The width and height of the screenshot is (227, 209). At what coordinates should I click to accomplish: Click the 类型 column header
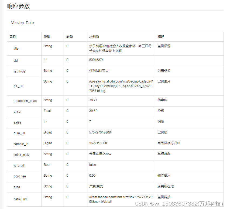pyautogui.click(x=47, y=37)
